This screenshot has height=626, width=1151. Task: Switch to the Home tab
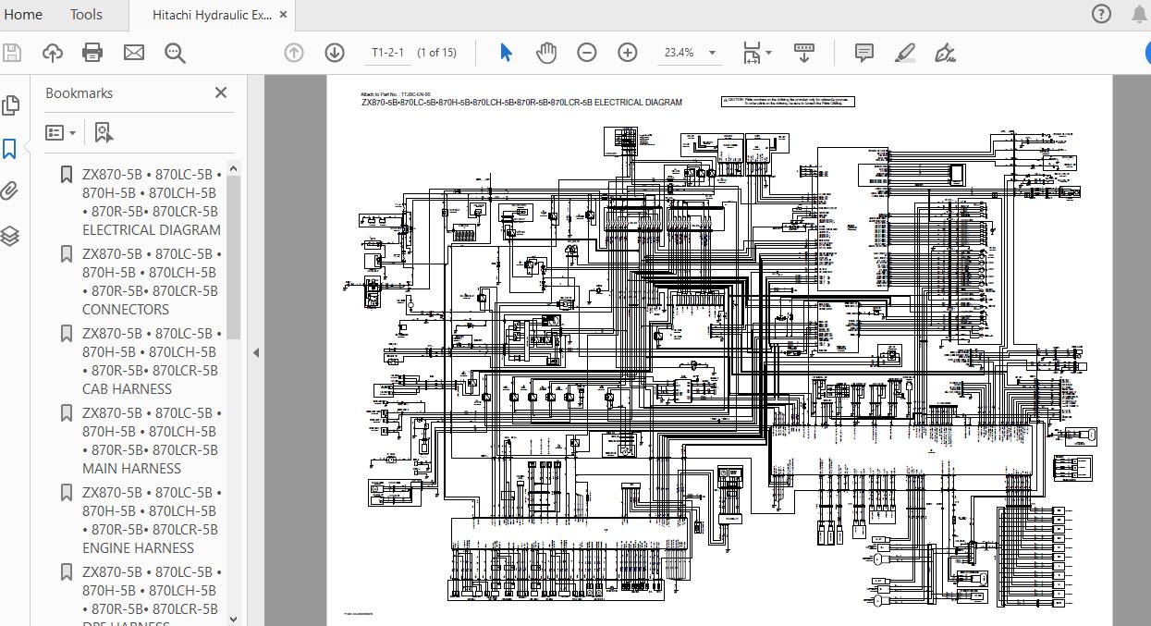coord(23,15)
